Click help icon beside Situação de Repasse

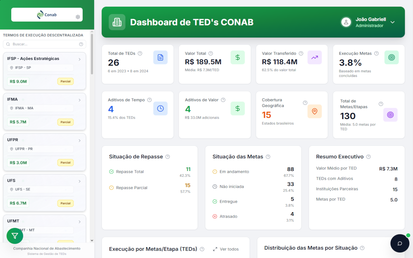tap(168, 157)
